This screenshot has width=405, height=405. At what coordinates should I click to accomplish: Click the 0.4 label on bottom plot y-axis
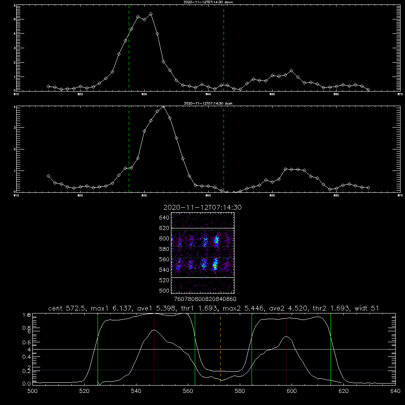click(26, 357)
